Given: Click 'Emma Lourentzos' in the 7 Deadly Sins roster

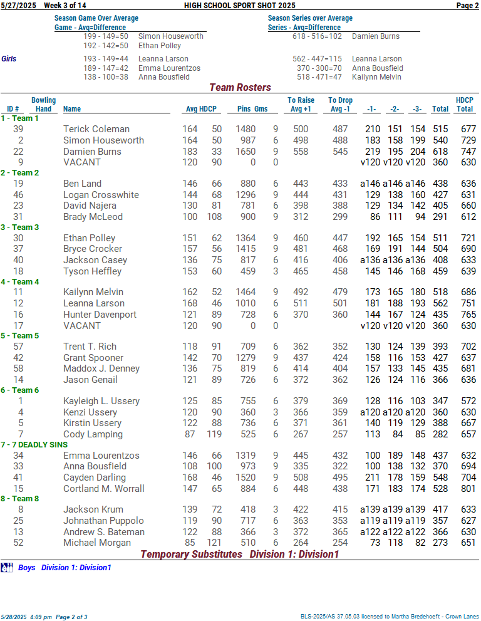Looking at the screenshot, I should tap(101, 456).
